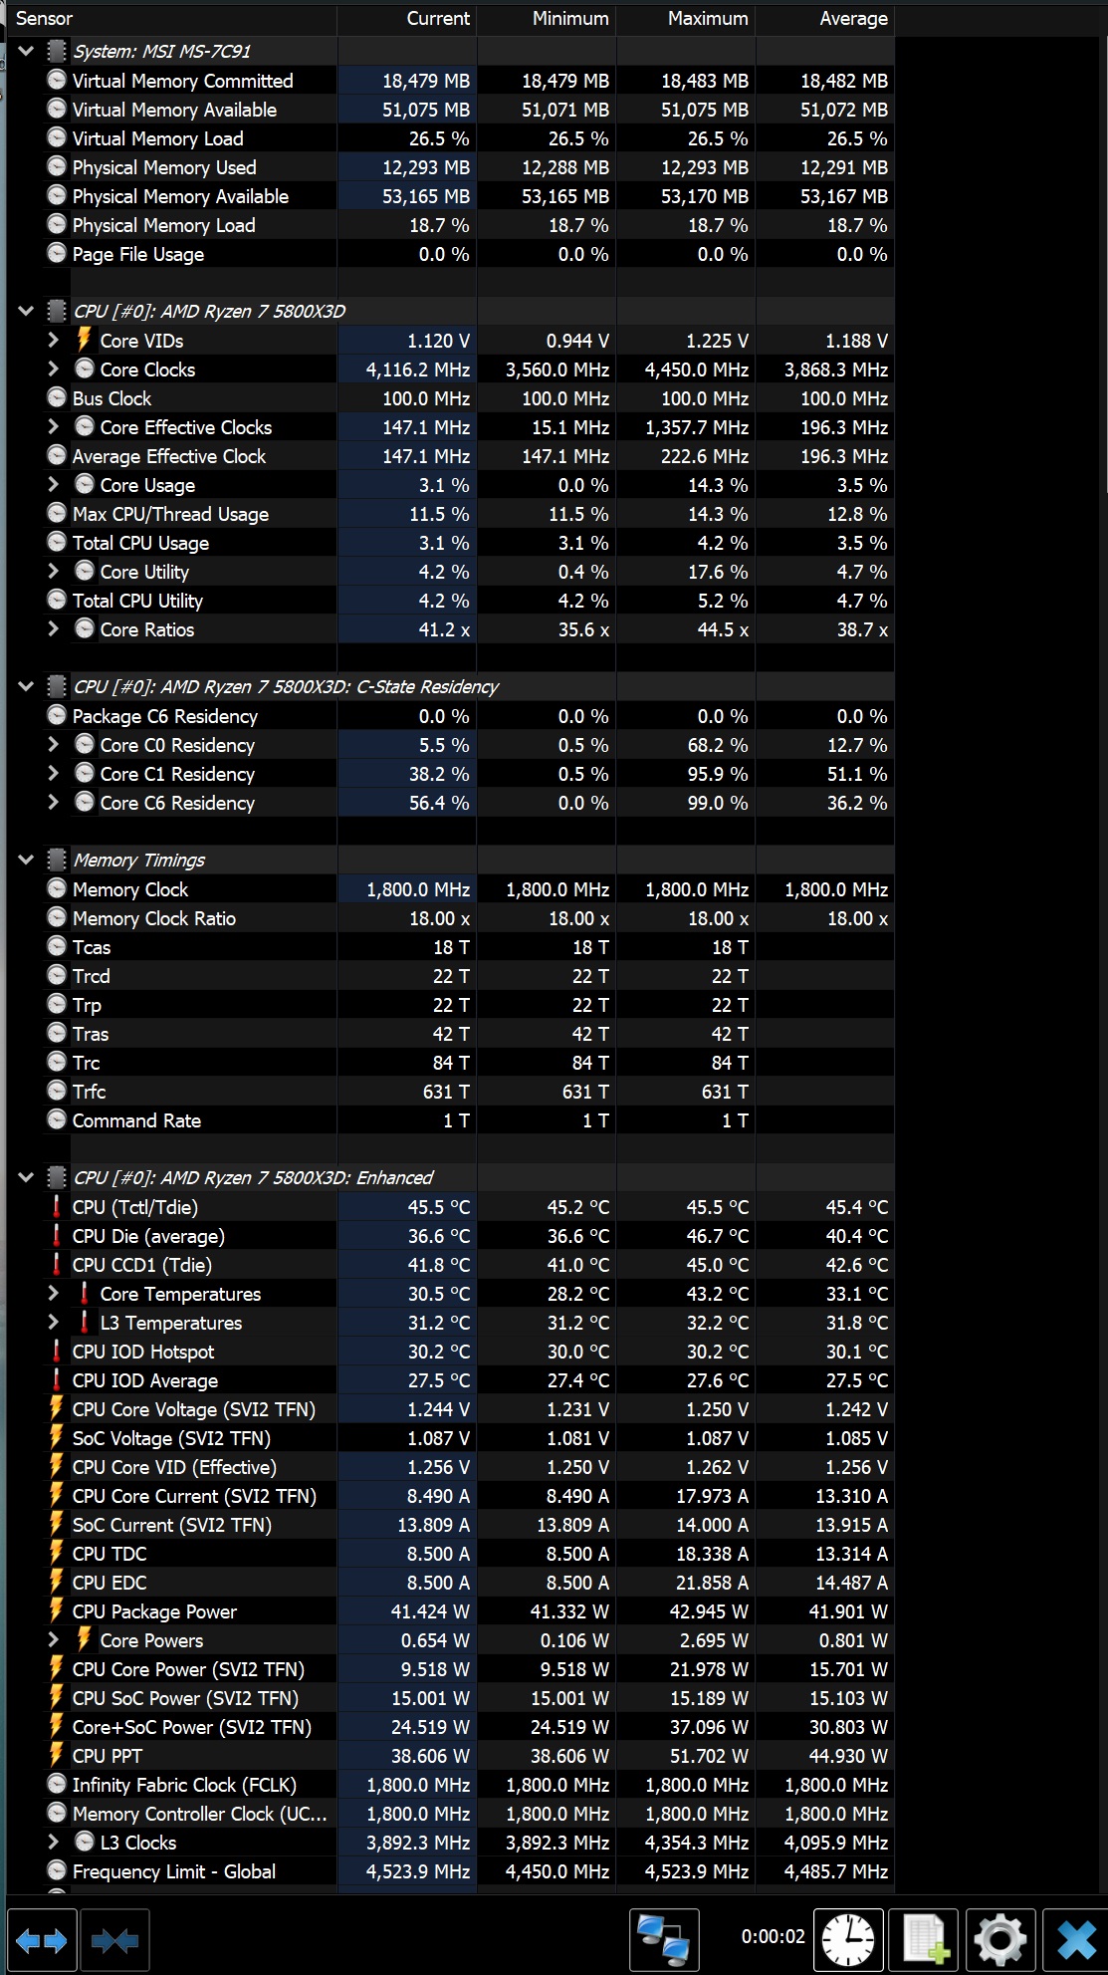Select the Physical Memory Used sensor
The height and width of the screenshot is (1975, 1108).
coord(468,167)
